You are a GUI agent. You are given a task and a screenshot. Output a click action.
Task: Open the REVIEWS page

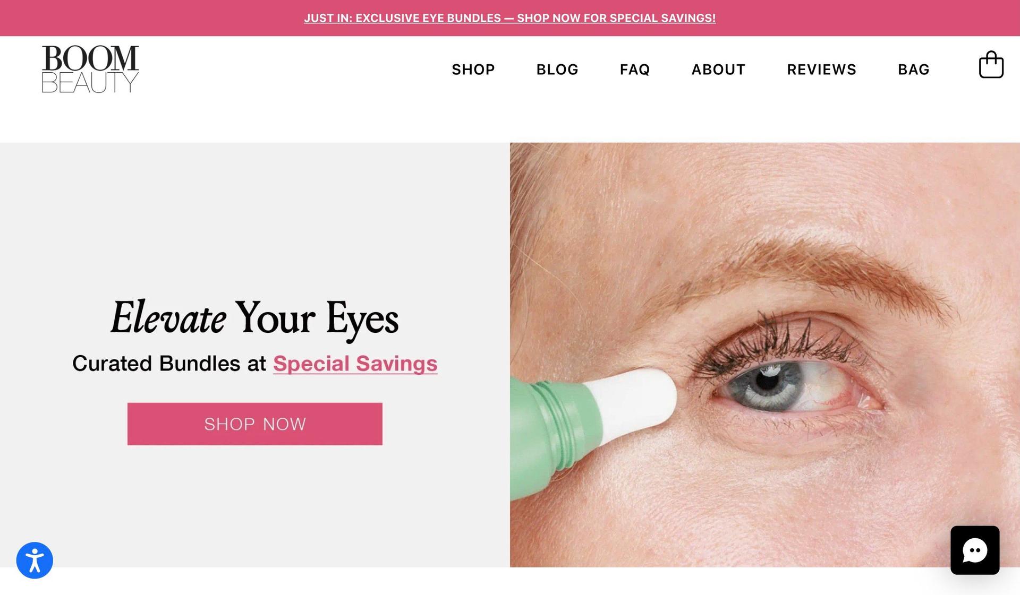[821, 70]
